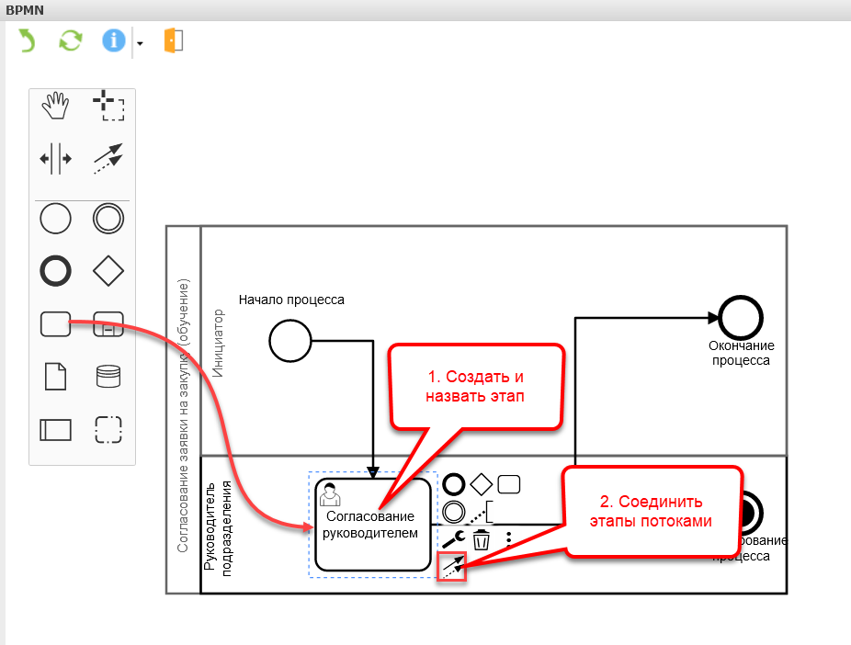Pick the start event circle in palette
851x645 pixels.
[55, 220]
